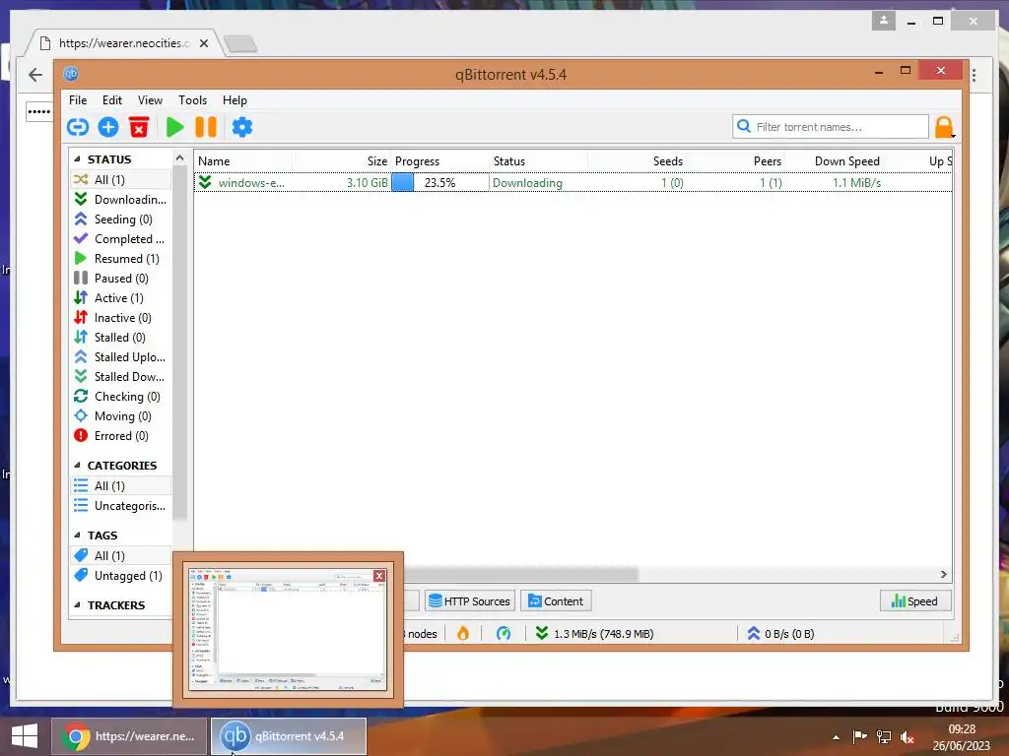Click the horizontal scrollbar right arrow

(943, 574)
